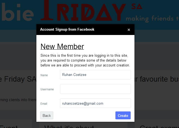
Task: Click the Email field with gmail address
Action: (95, 103)
